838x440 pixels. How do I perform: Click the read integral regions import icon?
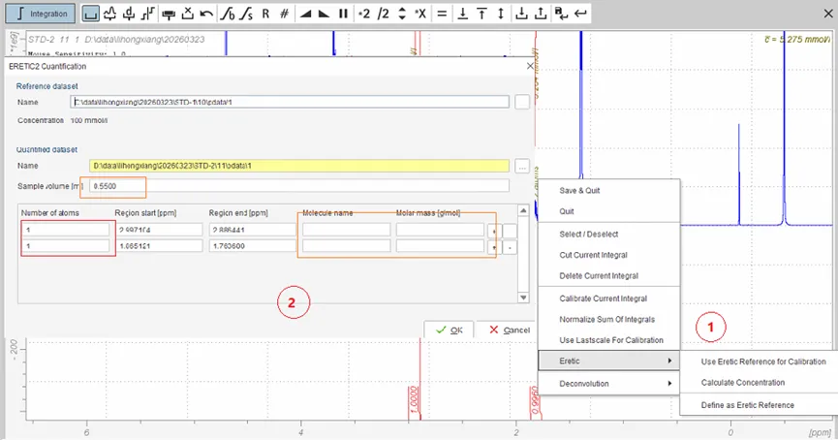click(x=521, y=14)
